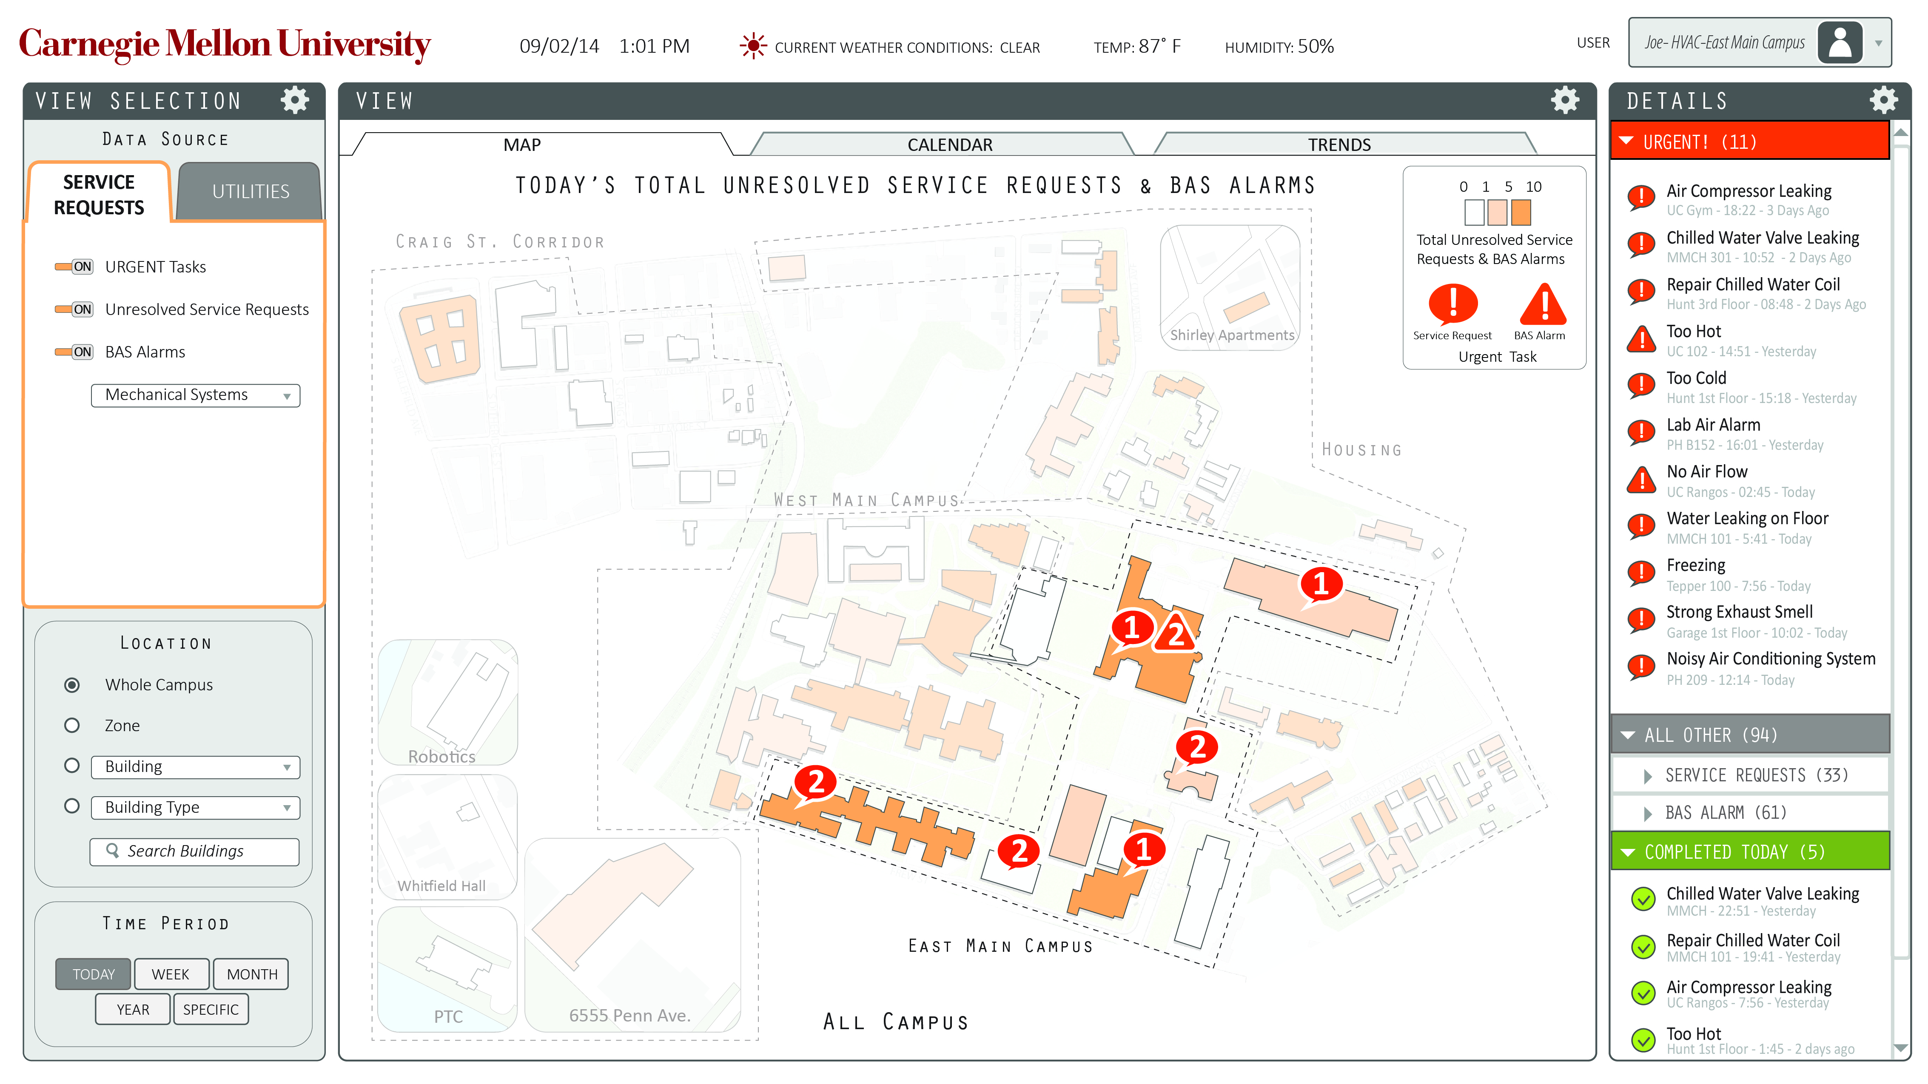Click the urgent icon for Lab Air Alarm
The width and height of the screenshot is (1928, 1084).
click(x=1641, y=432)
